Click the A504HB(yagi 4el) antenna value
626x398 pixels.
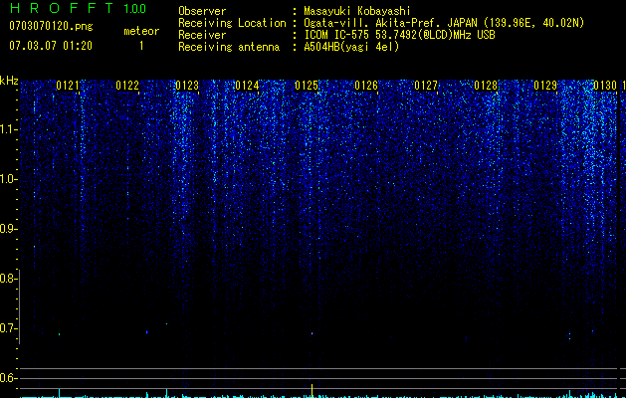[351, 47]
